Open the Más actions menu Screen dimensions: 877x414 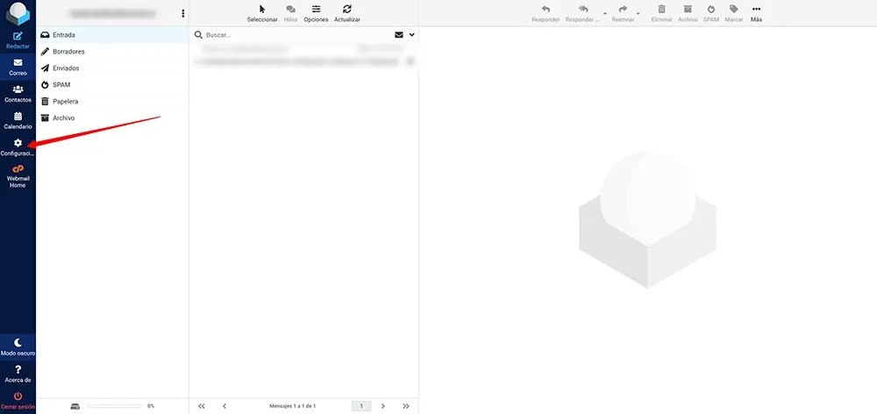(x=756, y=13)
